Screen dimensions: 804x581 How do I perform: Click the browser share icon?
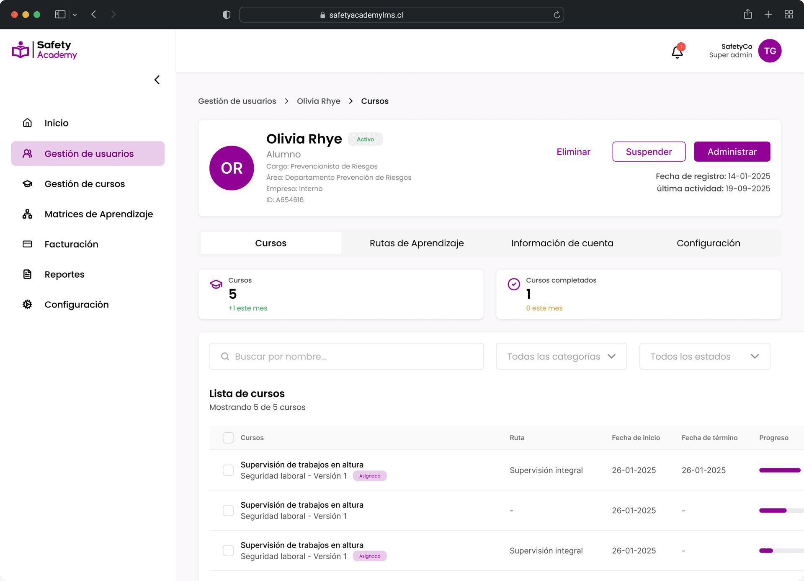(748, 14)
